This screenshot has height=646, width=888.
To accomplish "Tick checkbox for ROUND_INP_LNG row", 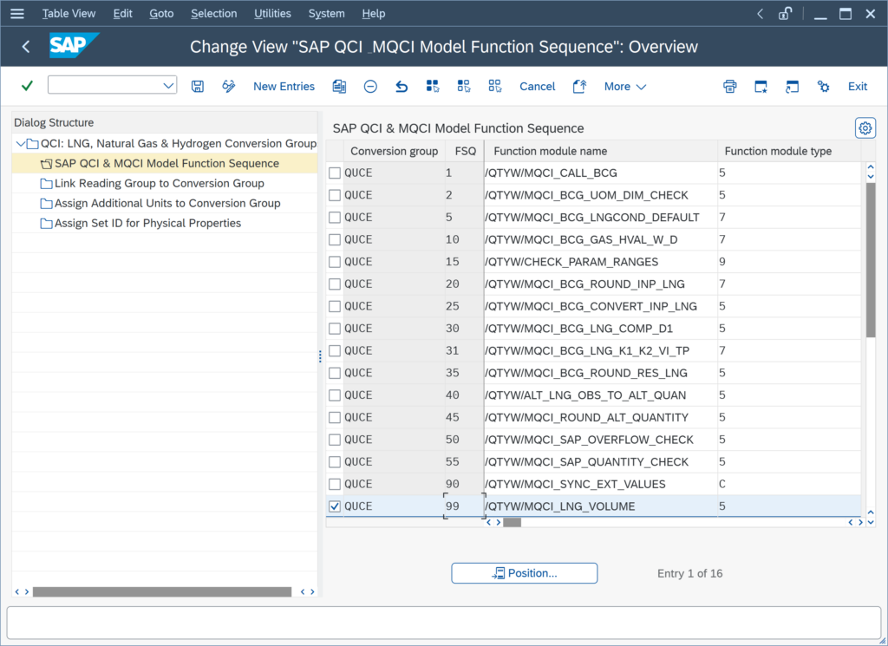I will (335, 284).
